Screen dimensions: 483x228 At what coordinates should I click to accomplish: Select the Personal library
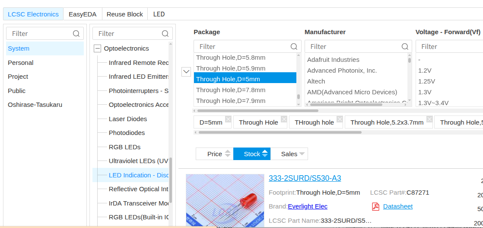coord(45,63)
